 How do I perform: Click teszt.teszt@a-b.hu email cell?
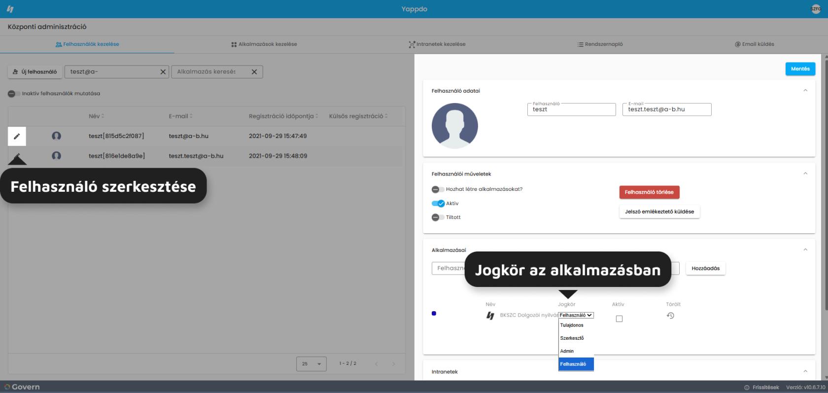[196, 156]
